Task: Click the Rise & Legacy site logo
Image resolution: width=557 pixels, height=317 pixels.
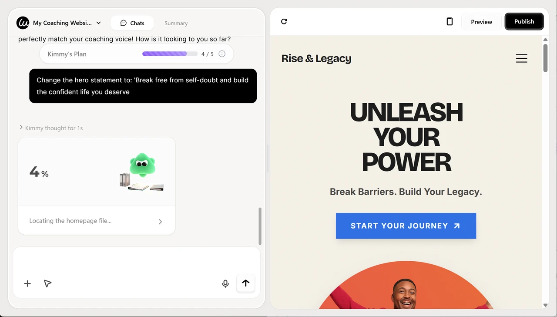Action: [x=316, y=58]
